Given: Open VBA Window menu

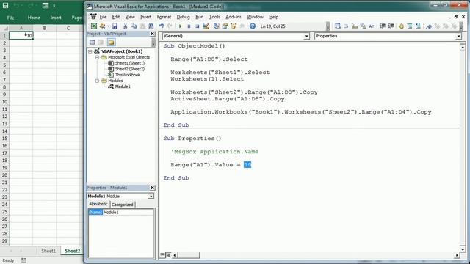Looking at the screenshot, I should coord(255,17).
